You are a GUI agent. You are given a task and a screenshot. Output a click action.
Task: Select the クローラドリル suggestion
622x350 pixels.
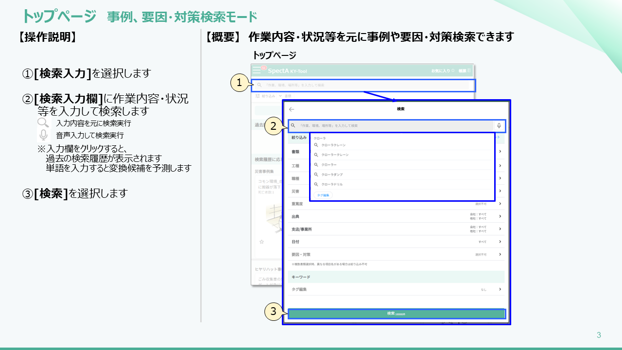[332, 185]
